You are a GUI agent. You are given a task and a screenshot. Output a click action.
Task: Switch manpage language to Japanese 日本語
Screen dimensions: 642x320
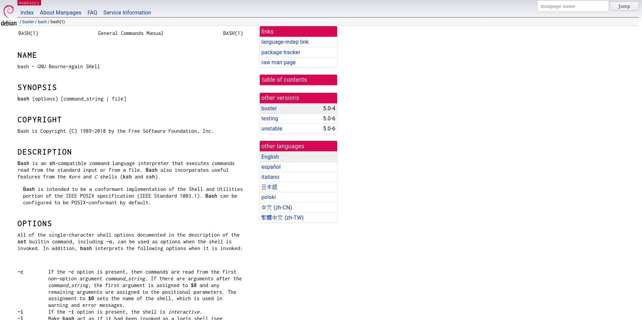(269, 187)
